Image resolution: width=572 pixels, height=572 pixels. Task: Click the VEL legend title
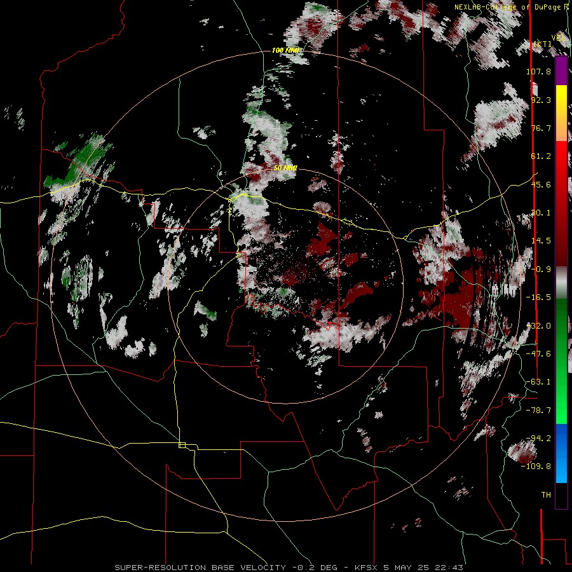tap(558, 38)
